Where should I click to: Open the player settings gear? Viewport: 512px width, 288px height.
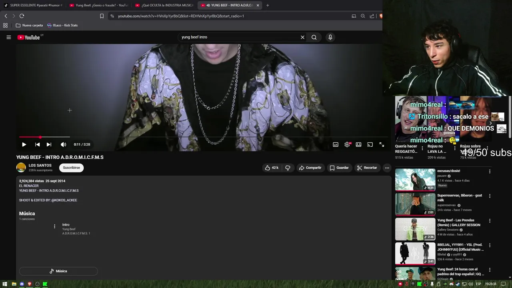coord(347,145)
